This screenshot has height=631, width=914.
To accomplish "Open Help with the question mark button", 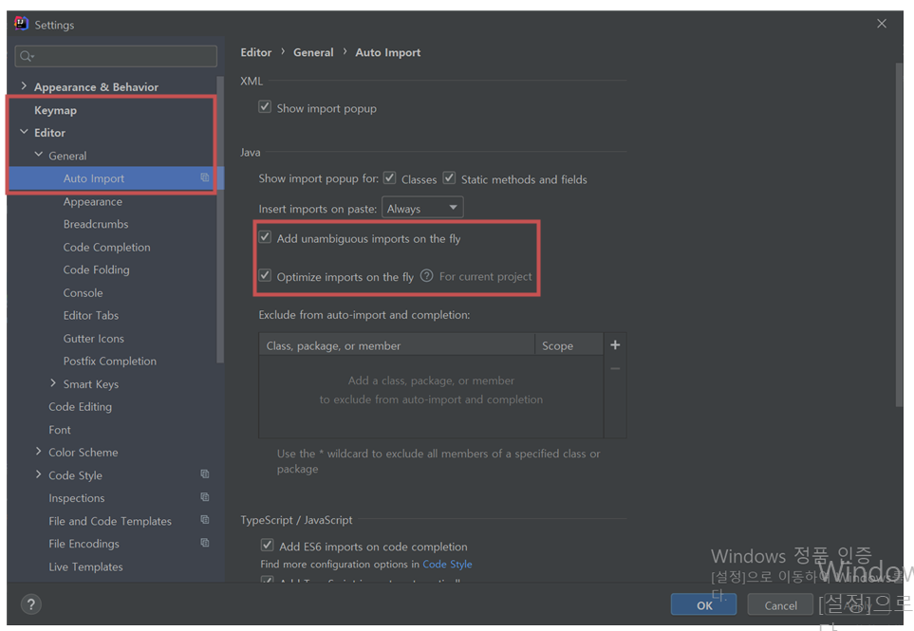I will pos(31,604).
